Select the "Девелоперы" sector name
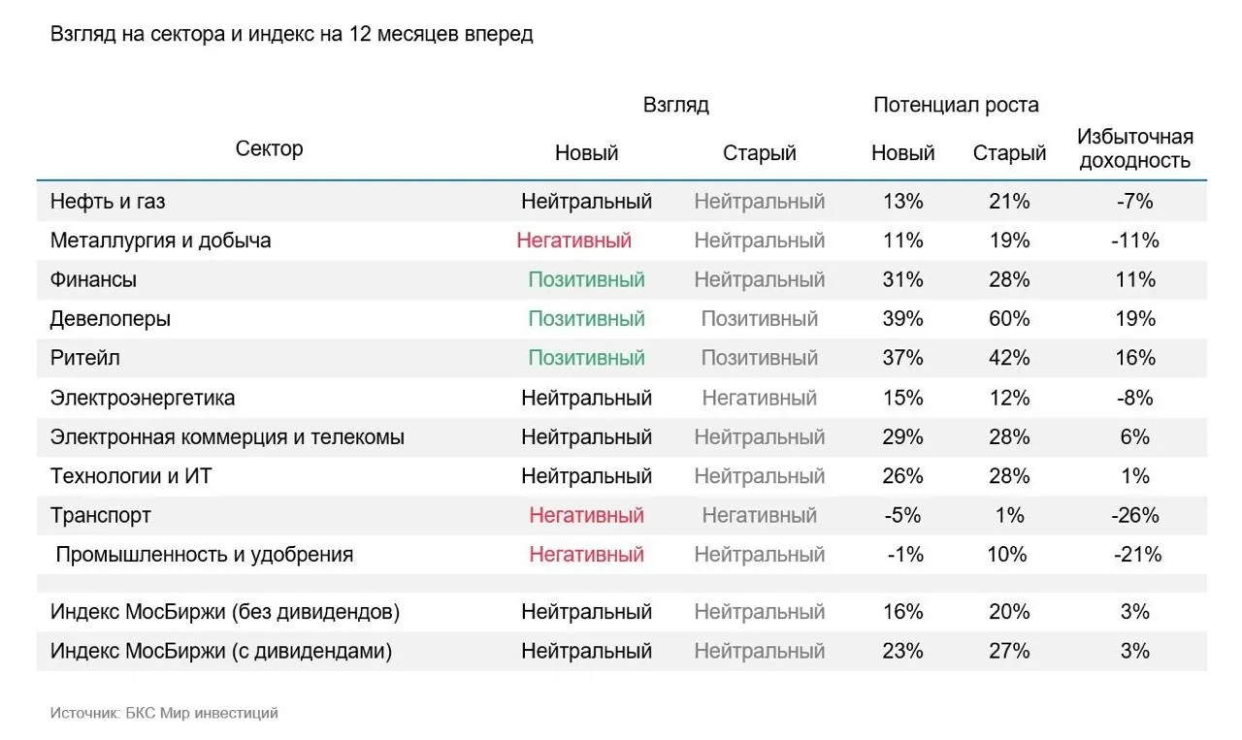 coord(111,319)
